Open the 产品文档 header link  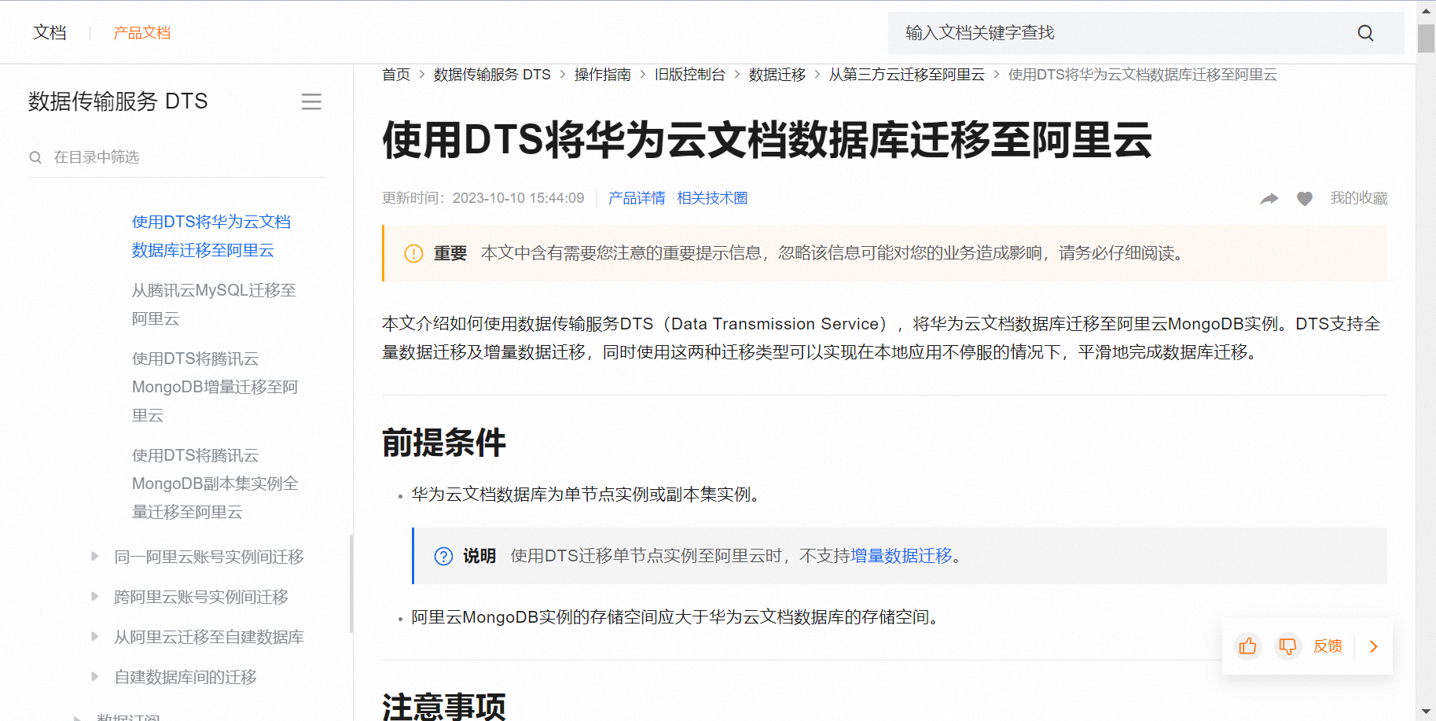(141, 33)
